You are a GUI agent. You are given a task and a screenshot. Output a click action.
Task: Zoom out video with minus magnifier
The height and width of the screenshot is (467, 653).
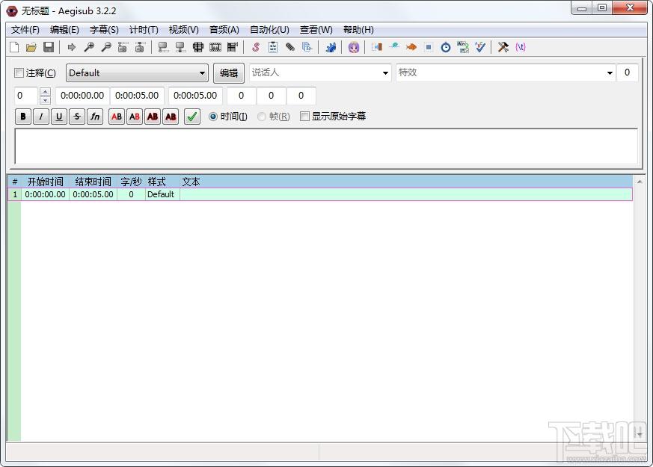tap(106, 47)
